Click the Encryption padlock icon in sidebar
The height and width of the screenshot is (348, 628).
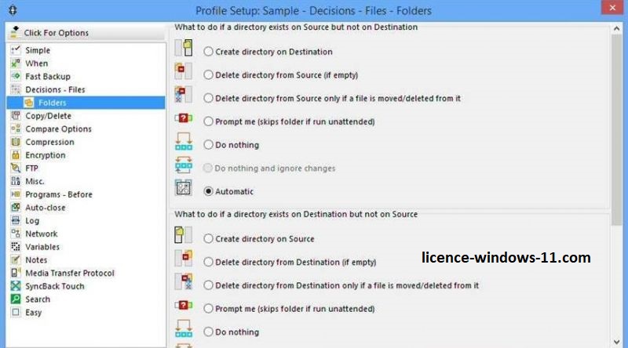coord(16,155)
